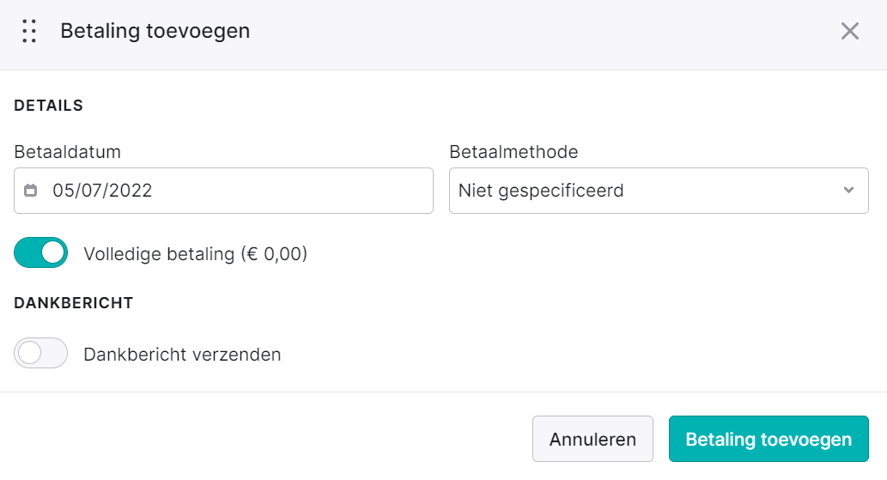Close the Betaling toevoegen dialog

[x=850, y=31]
